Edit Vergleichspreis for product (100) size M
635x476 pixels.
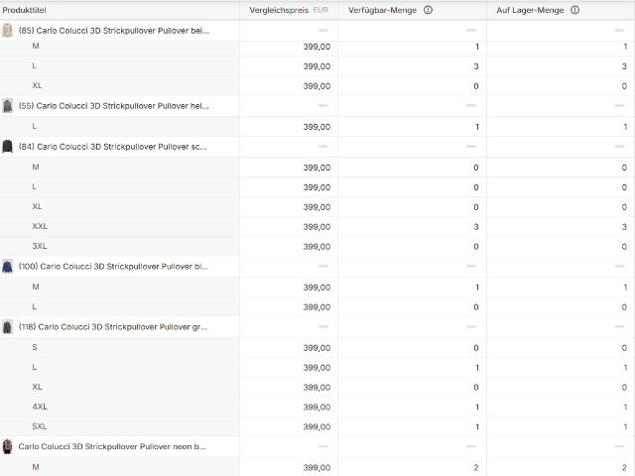tap(288, 288)
